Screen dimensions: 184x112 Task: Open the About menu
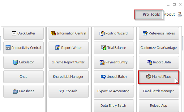169,14
